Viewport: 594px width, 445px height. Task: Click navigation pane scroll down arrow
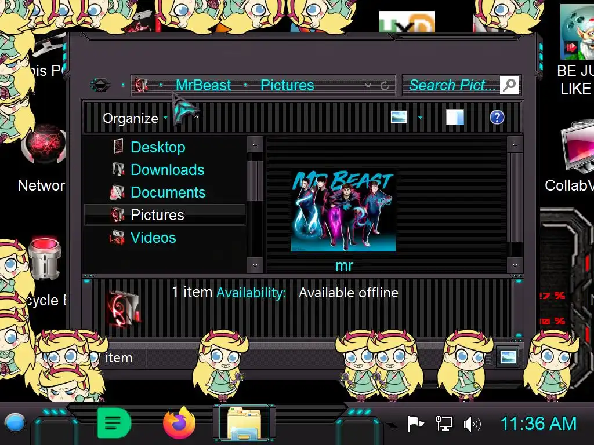pos(255,265)
